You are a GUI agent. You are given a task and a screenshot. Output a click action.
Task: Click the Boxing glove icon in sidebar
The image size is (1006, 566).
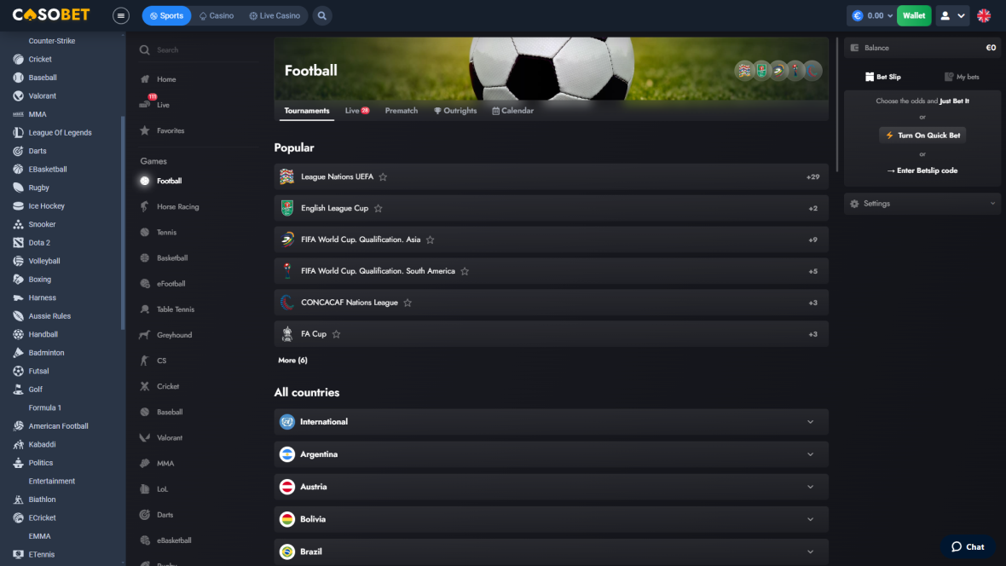(18, 279)
